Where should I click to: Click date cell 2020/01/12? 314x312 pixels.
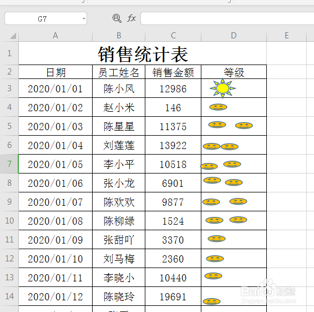[55, 296]
